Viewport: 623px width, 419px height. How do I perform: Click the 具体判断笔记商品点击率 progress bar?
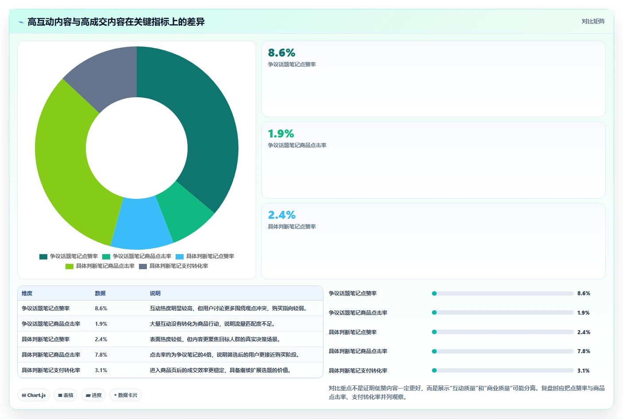point(503,351)
